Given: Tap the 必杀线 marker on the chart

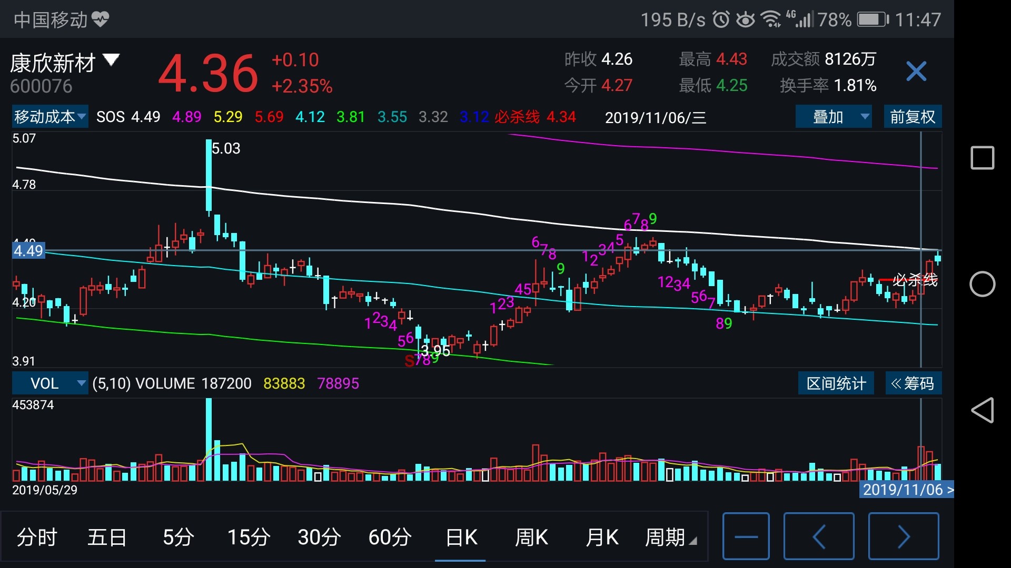Looking at the screenshot, I should (x=915, y=280).
